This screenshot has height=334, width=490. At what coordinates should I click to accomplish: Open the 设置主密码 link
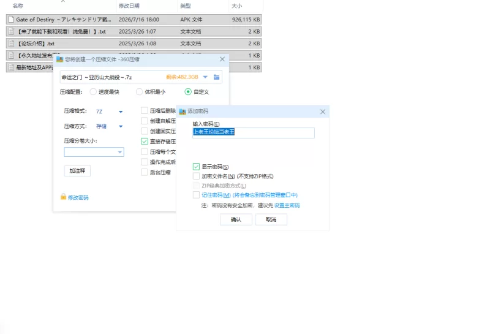[x=287, y=205]
